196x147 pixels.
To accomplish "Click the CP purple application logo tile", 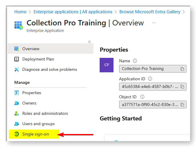I will coord(106,65).
